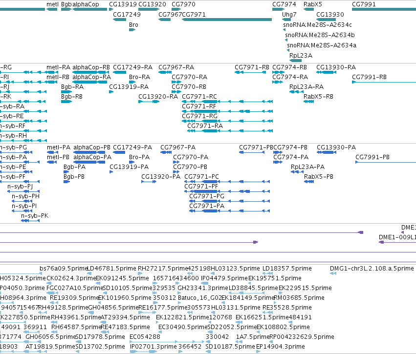The image size is (416, 354).
Task: Select the CG17249 gene label
Action: pyautogui.click(x=127, y=15)
